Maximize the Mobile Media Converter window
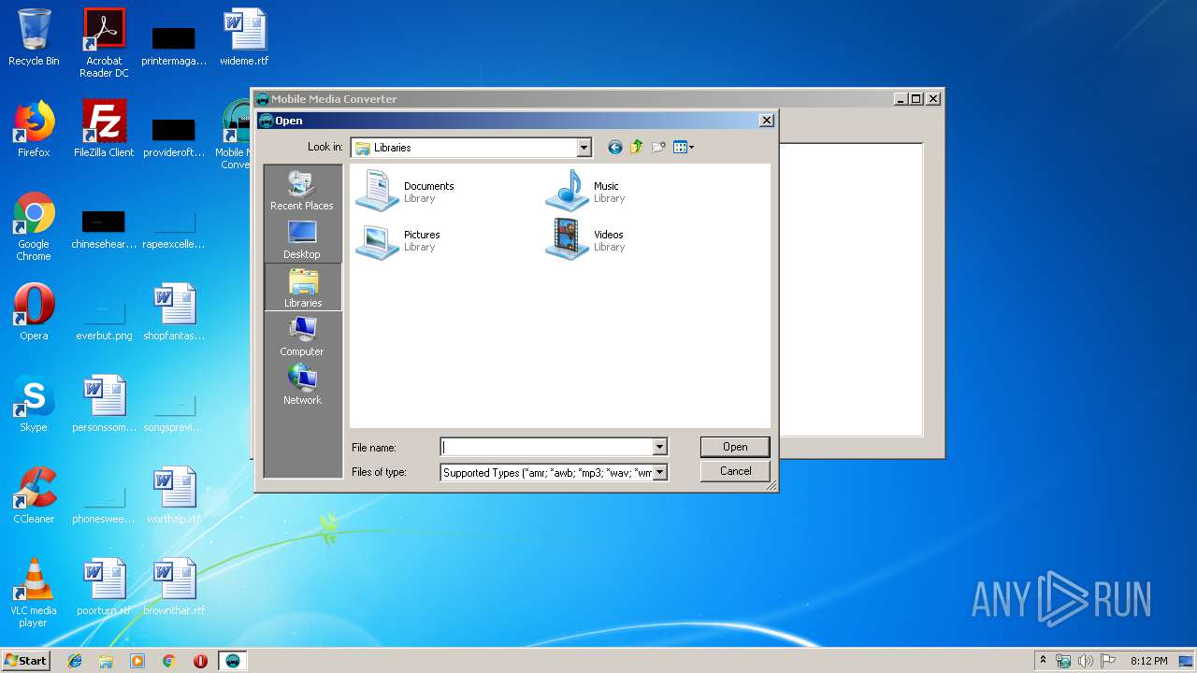This screenshot has width=1197, height=673. pos(916,98)
